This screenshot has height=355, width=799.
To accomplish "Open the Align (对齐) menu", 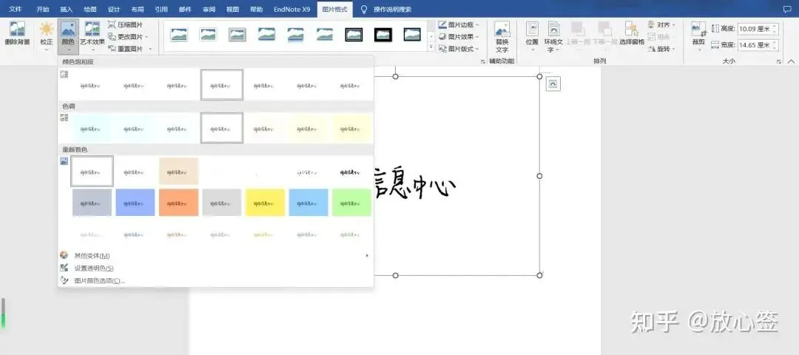I will pyautogui.click(x=662, y=24).
